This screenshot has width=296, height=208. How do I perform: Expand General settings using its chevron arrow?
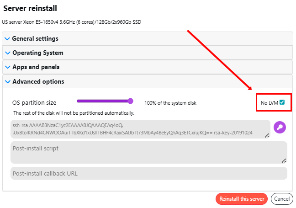click(7, 39)
